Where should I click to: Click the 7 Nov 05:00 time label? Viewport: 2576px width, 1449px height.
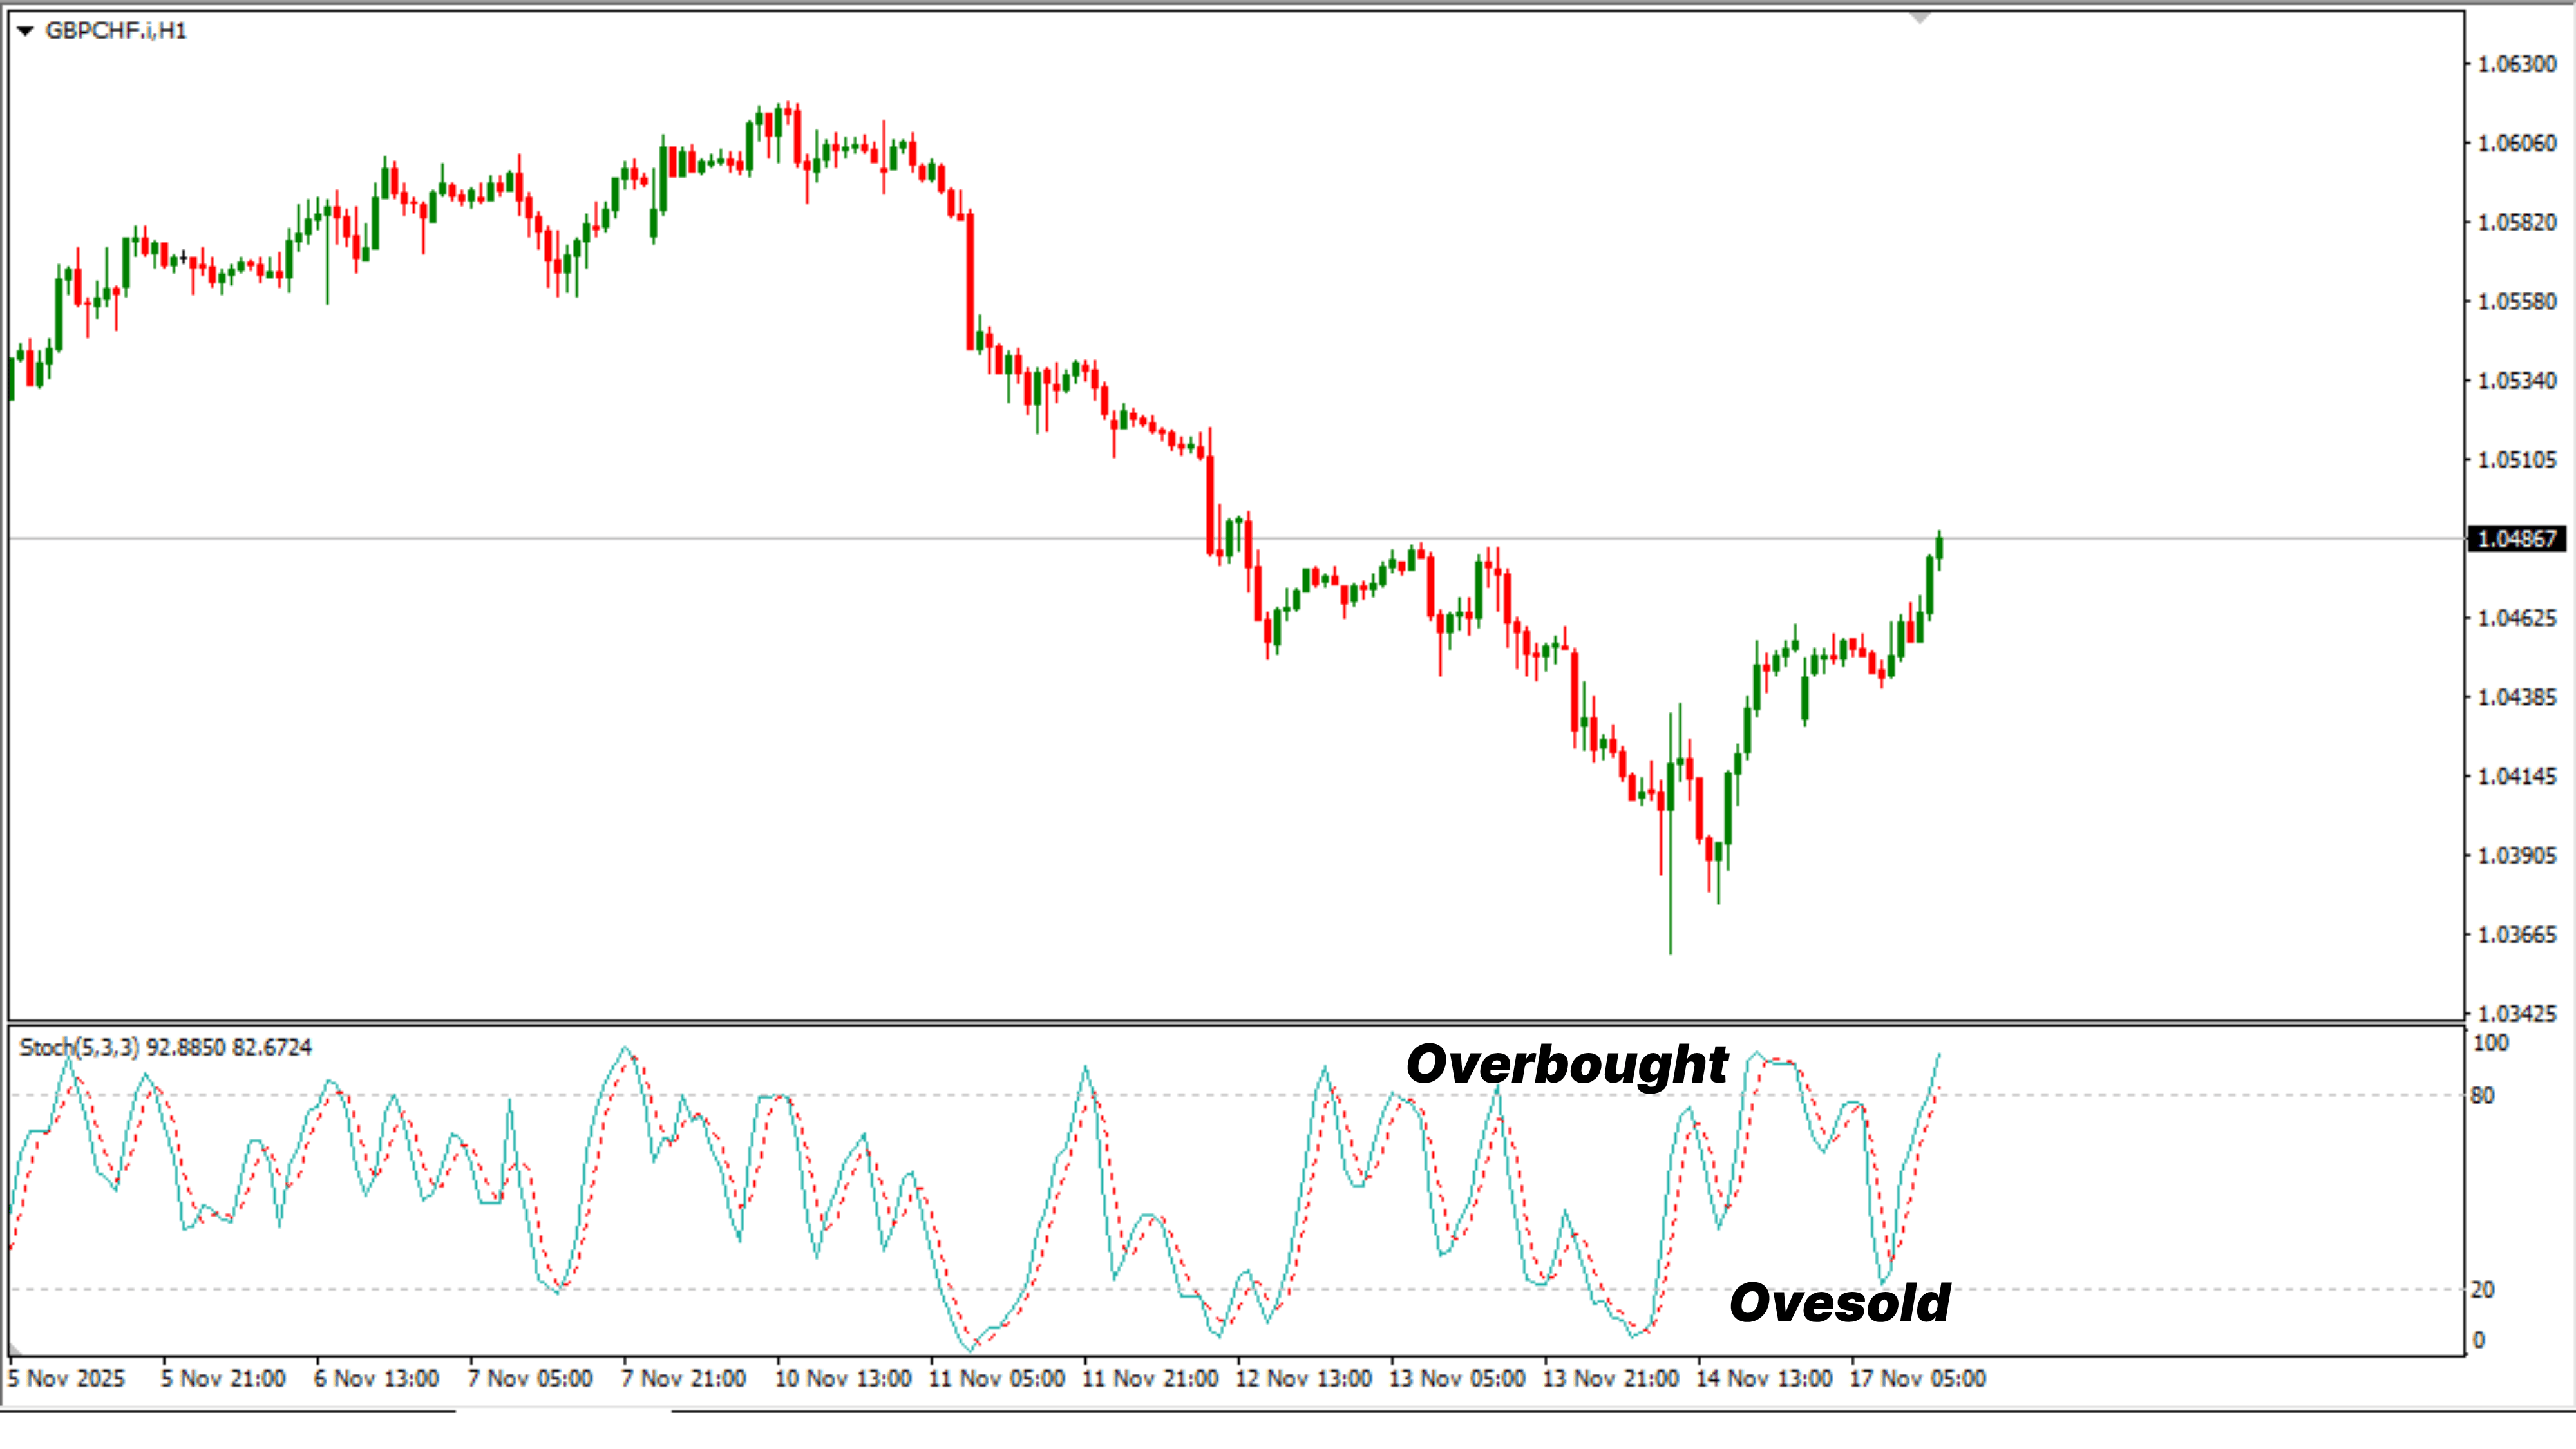531,1379
